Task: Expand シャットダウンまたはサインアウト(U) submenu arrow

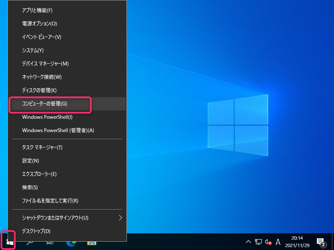Action: [120, 217]
